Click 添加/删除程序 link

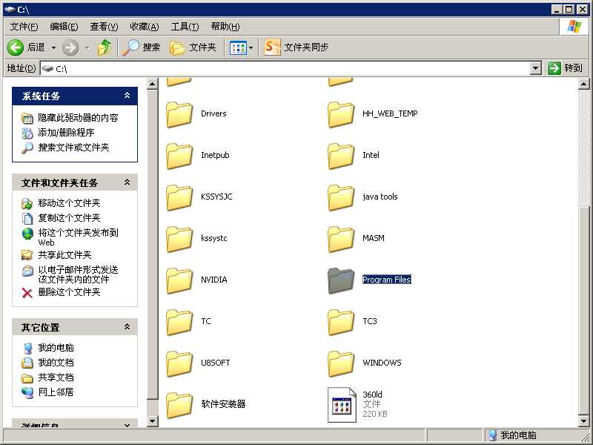66,133
